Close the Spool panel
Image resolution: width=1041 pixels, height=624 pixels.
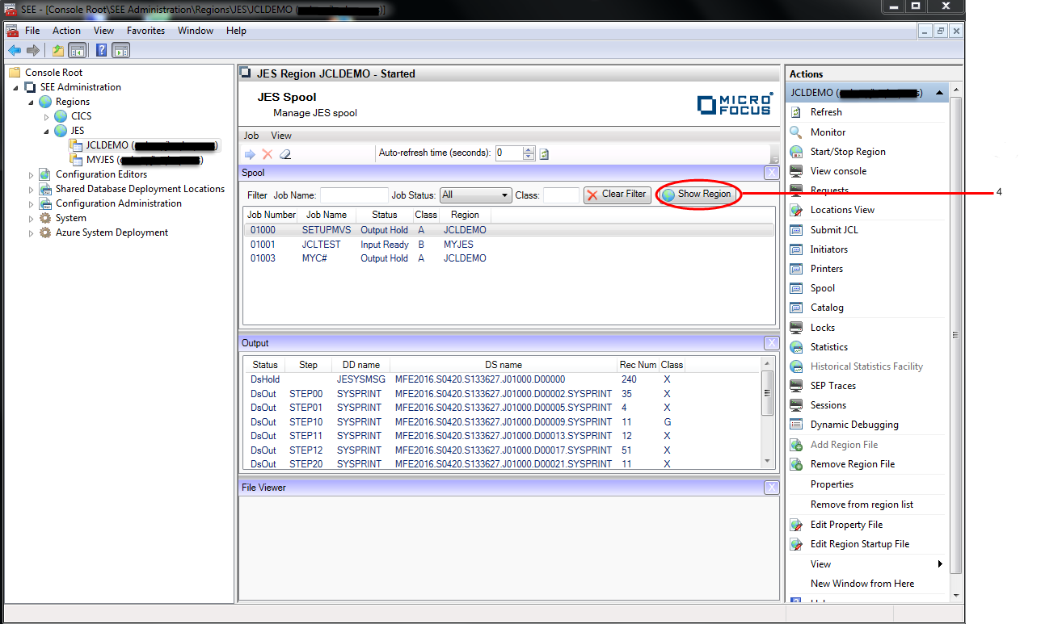click(771, 173)
